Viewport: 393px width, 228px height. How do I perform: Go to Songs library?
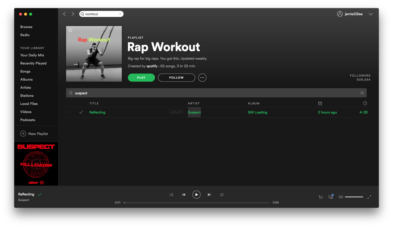[x=25, y=71]
